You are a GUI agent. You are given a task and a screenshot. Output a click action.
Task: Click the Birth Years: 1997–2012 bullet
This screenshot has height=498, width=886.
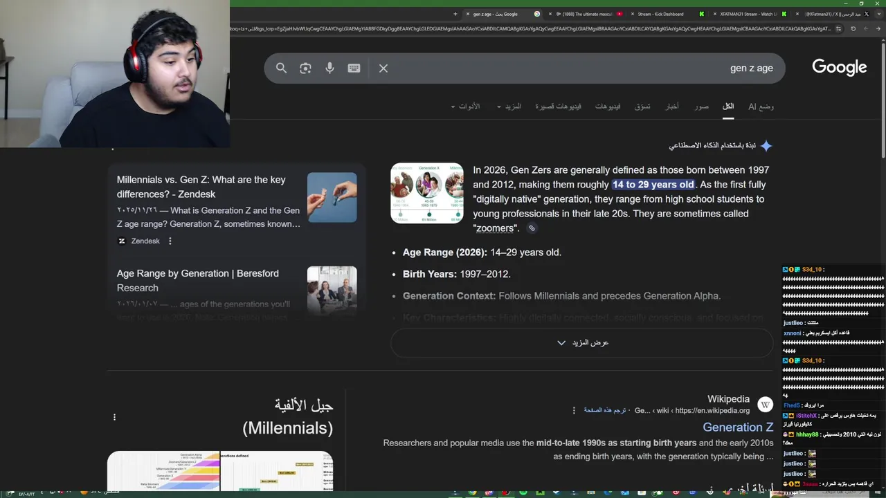pos(457,274)
